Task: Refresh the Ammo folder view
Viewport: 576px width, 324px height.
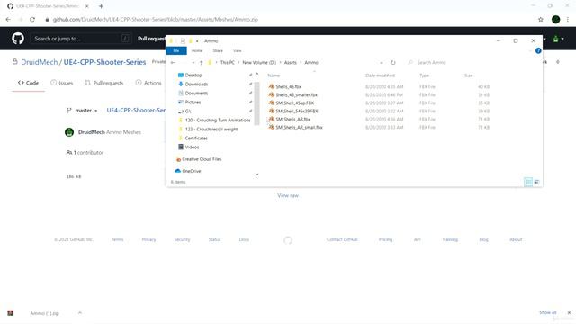Action: tap(393, 63)
